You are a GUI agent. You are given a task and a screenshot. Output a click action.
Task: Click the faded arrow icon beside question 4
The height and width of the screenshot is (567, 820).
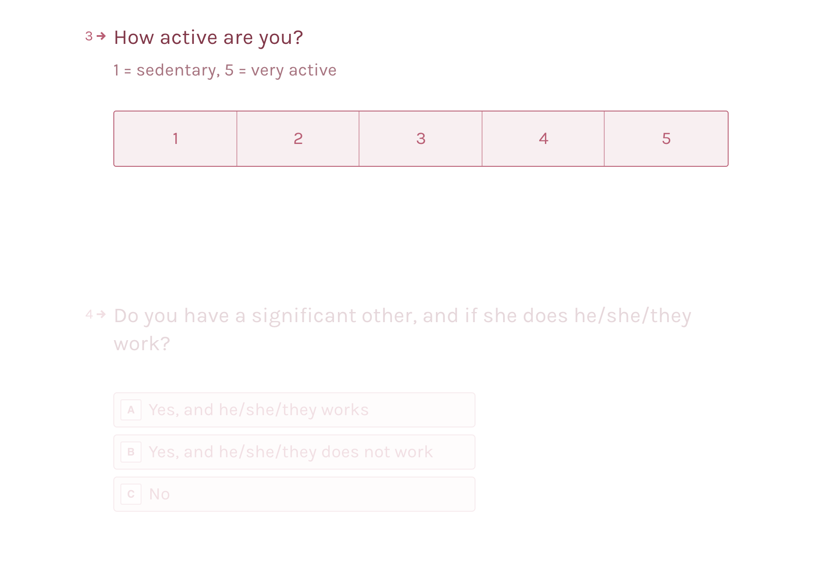point(102,314)
